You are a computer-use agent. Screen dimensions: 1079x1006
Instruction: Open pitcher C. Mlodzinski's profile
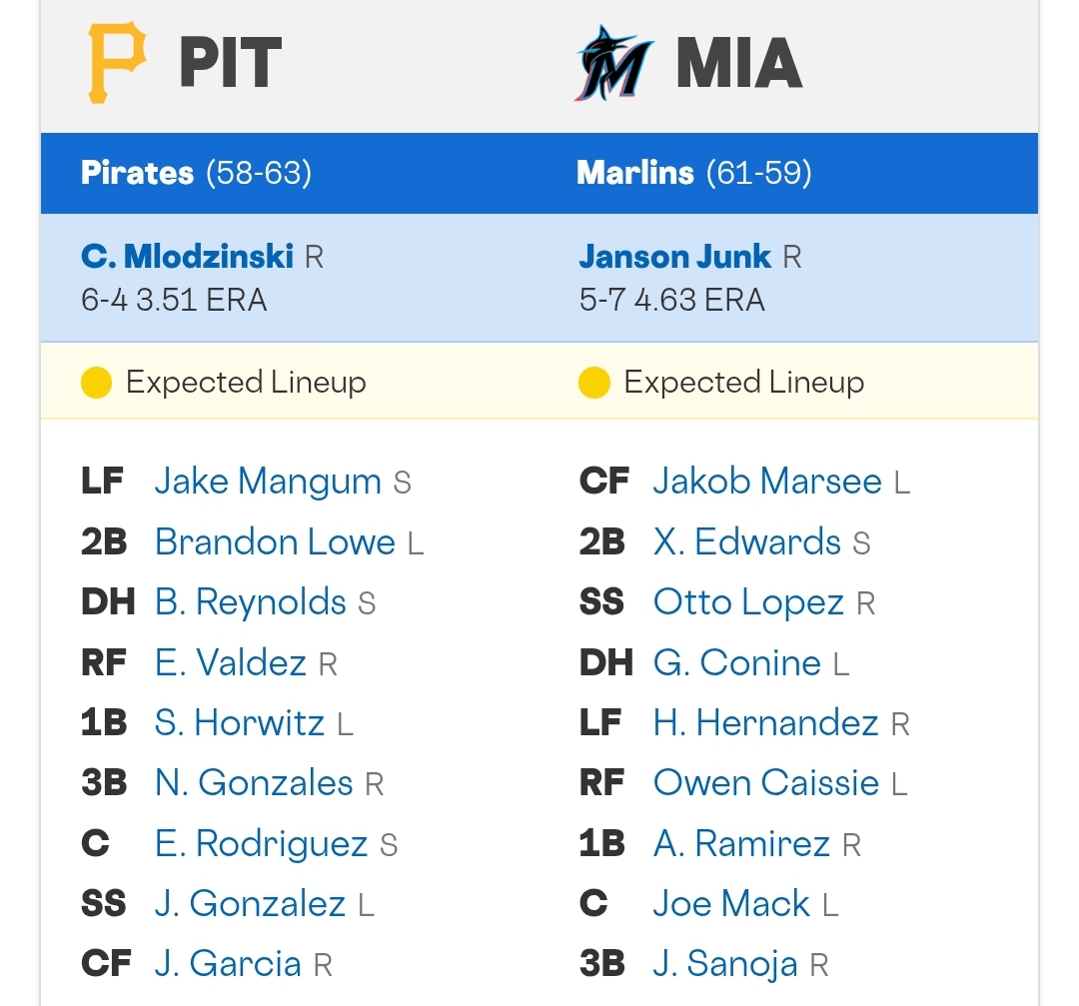(x=187, y=257)
